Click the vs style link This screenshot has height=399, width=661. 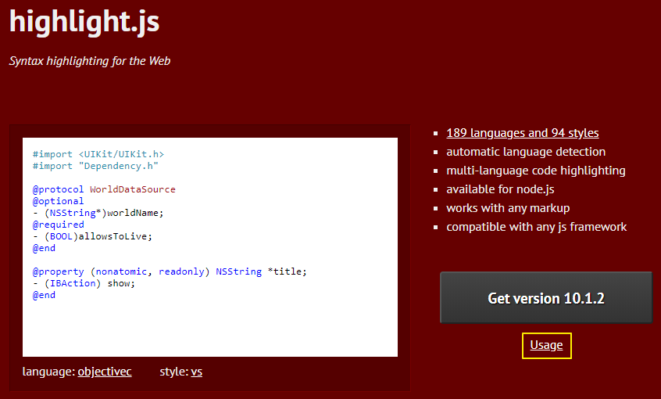pos(196,372)
